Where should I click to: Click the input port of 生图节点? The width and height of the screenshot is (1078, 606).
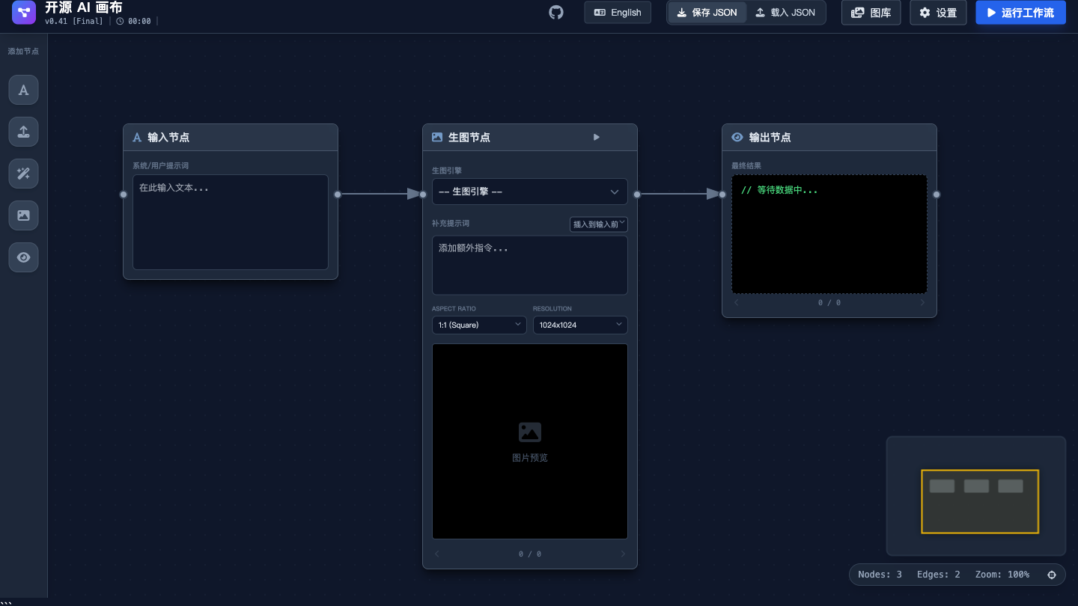point(423,195)
